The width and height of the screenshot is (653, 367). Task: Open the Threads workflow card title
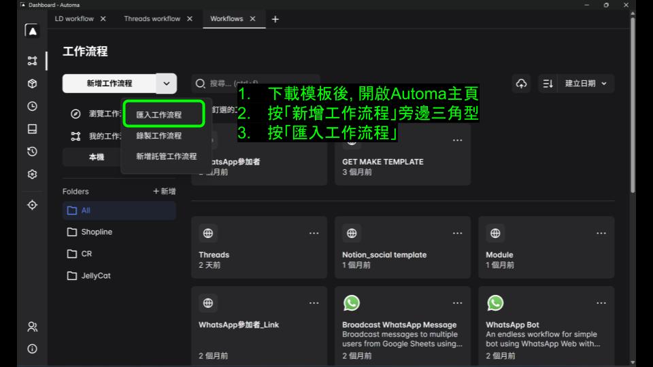click(214, 255)
